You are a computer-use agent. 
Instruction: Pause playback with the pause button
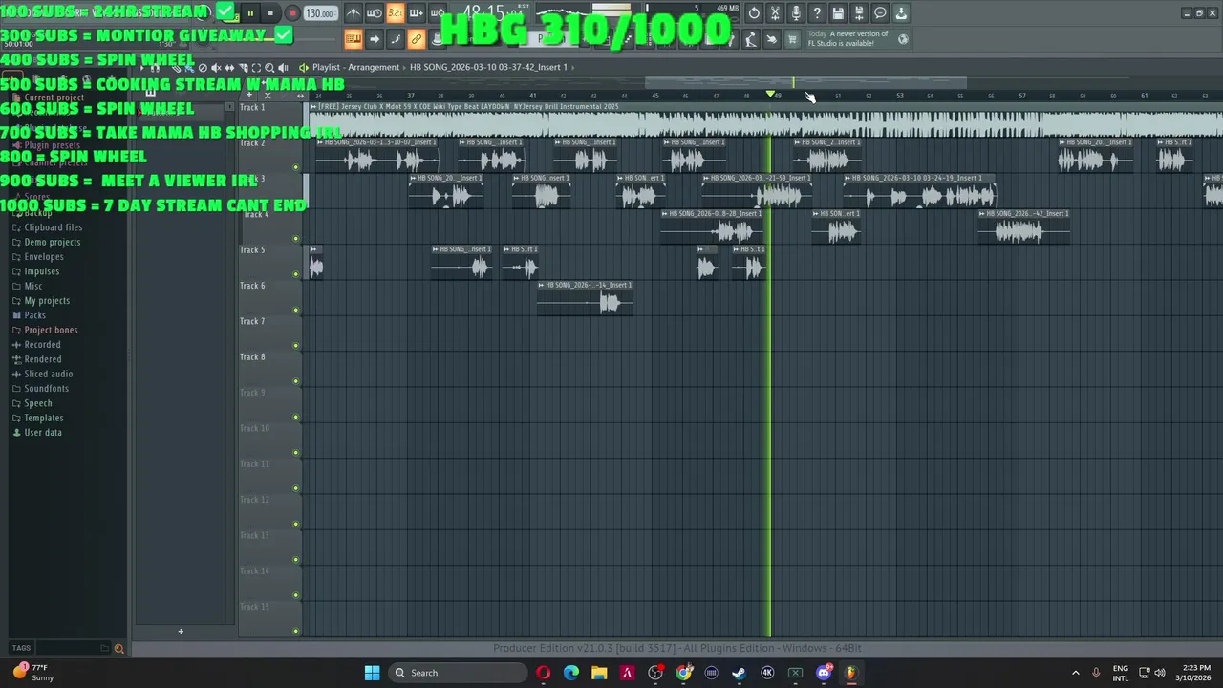tap(251, 13)
